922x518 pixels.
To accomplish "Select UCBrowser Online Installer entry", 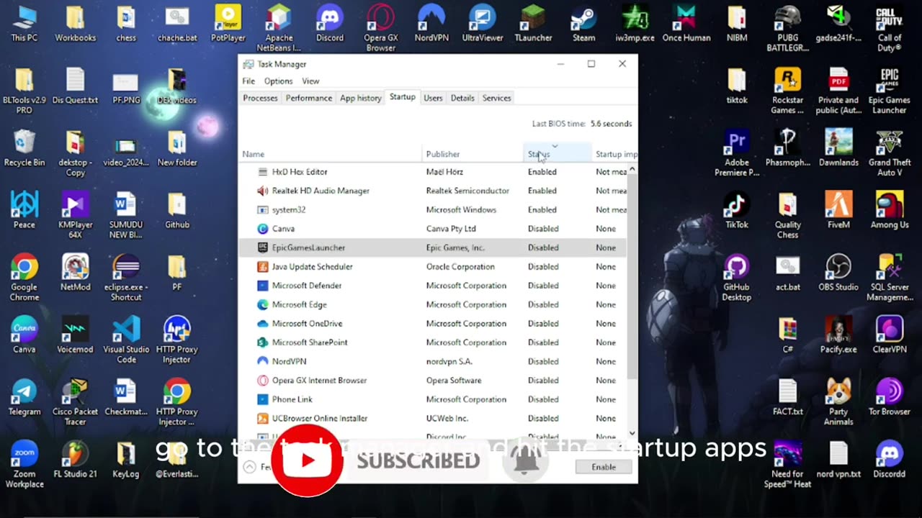I will [x=433, y=418].
